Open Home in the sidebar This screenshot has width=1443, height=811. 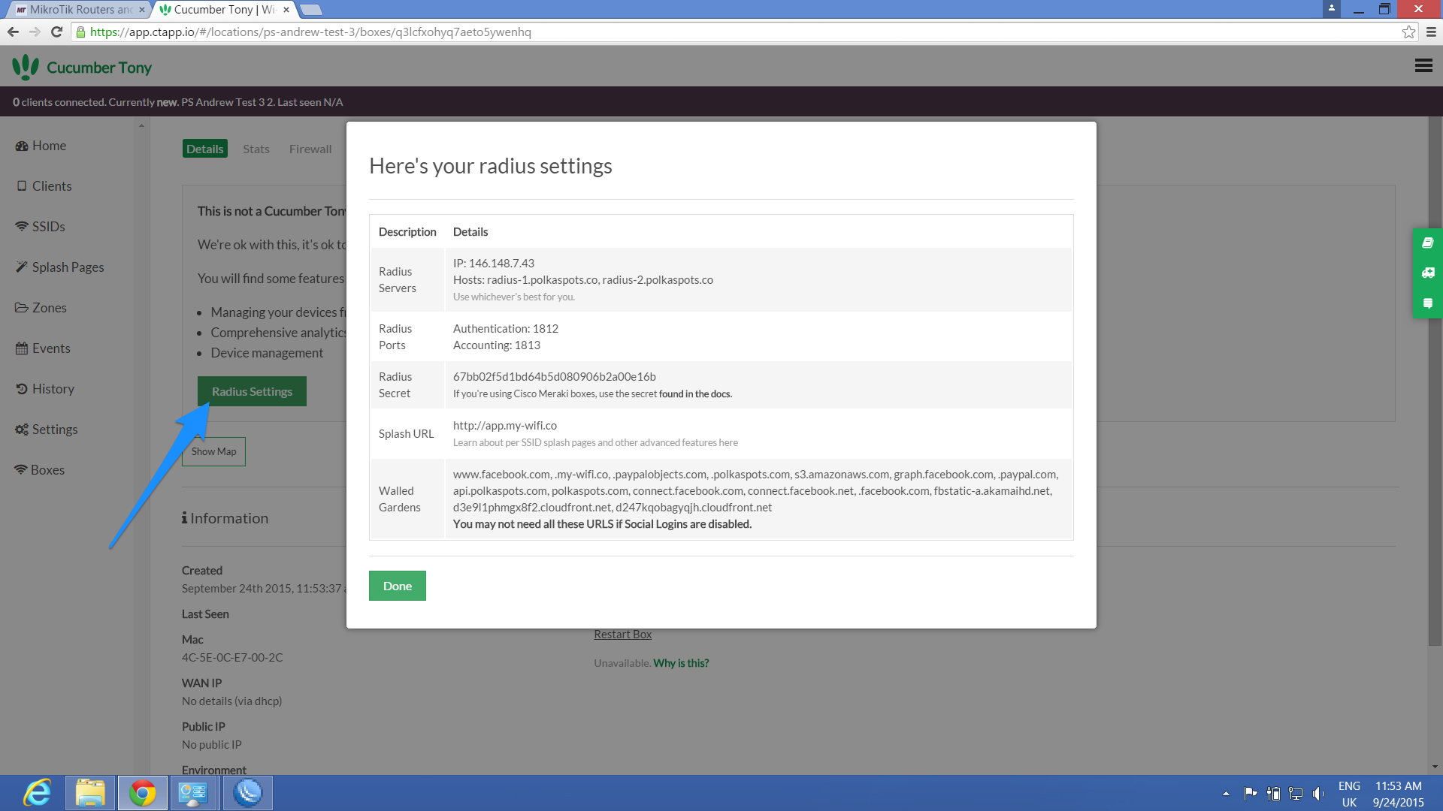pos(41,146)
